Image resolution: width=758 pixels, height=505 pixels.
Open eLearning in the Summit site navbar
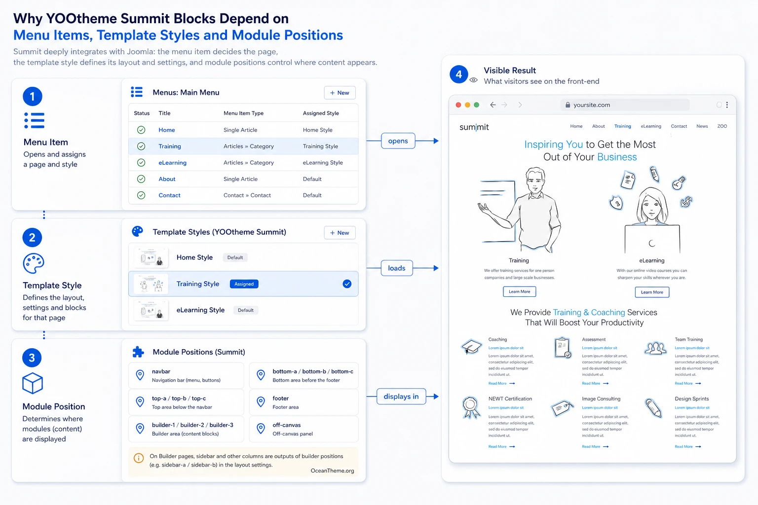tap(651, 126)
